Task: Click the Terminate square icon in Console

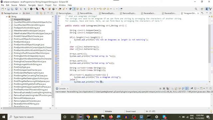Action: click(160, 88)
